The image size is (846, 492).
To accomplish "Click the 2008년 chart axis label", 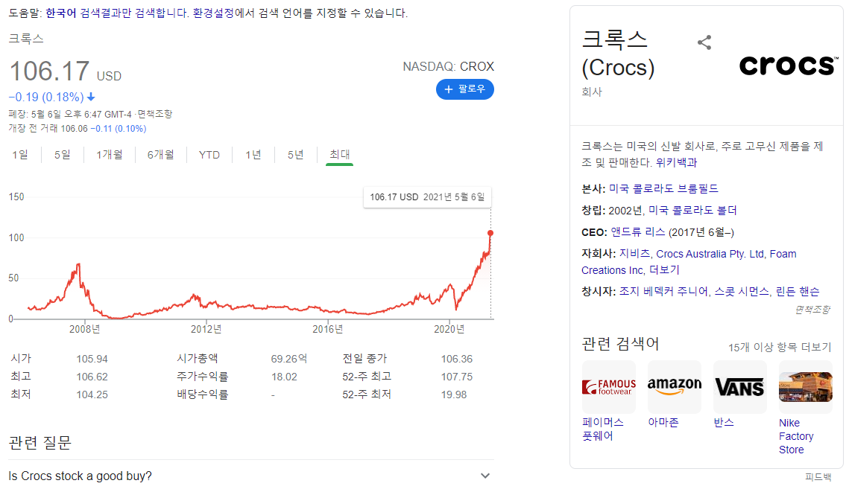I will click(x=85, y=329).
